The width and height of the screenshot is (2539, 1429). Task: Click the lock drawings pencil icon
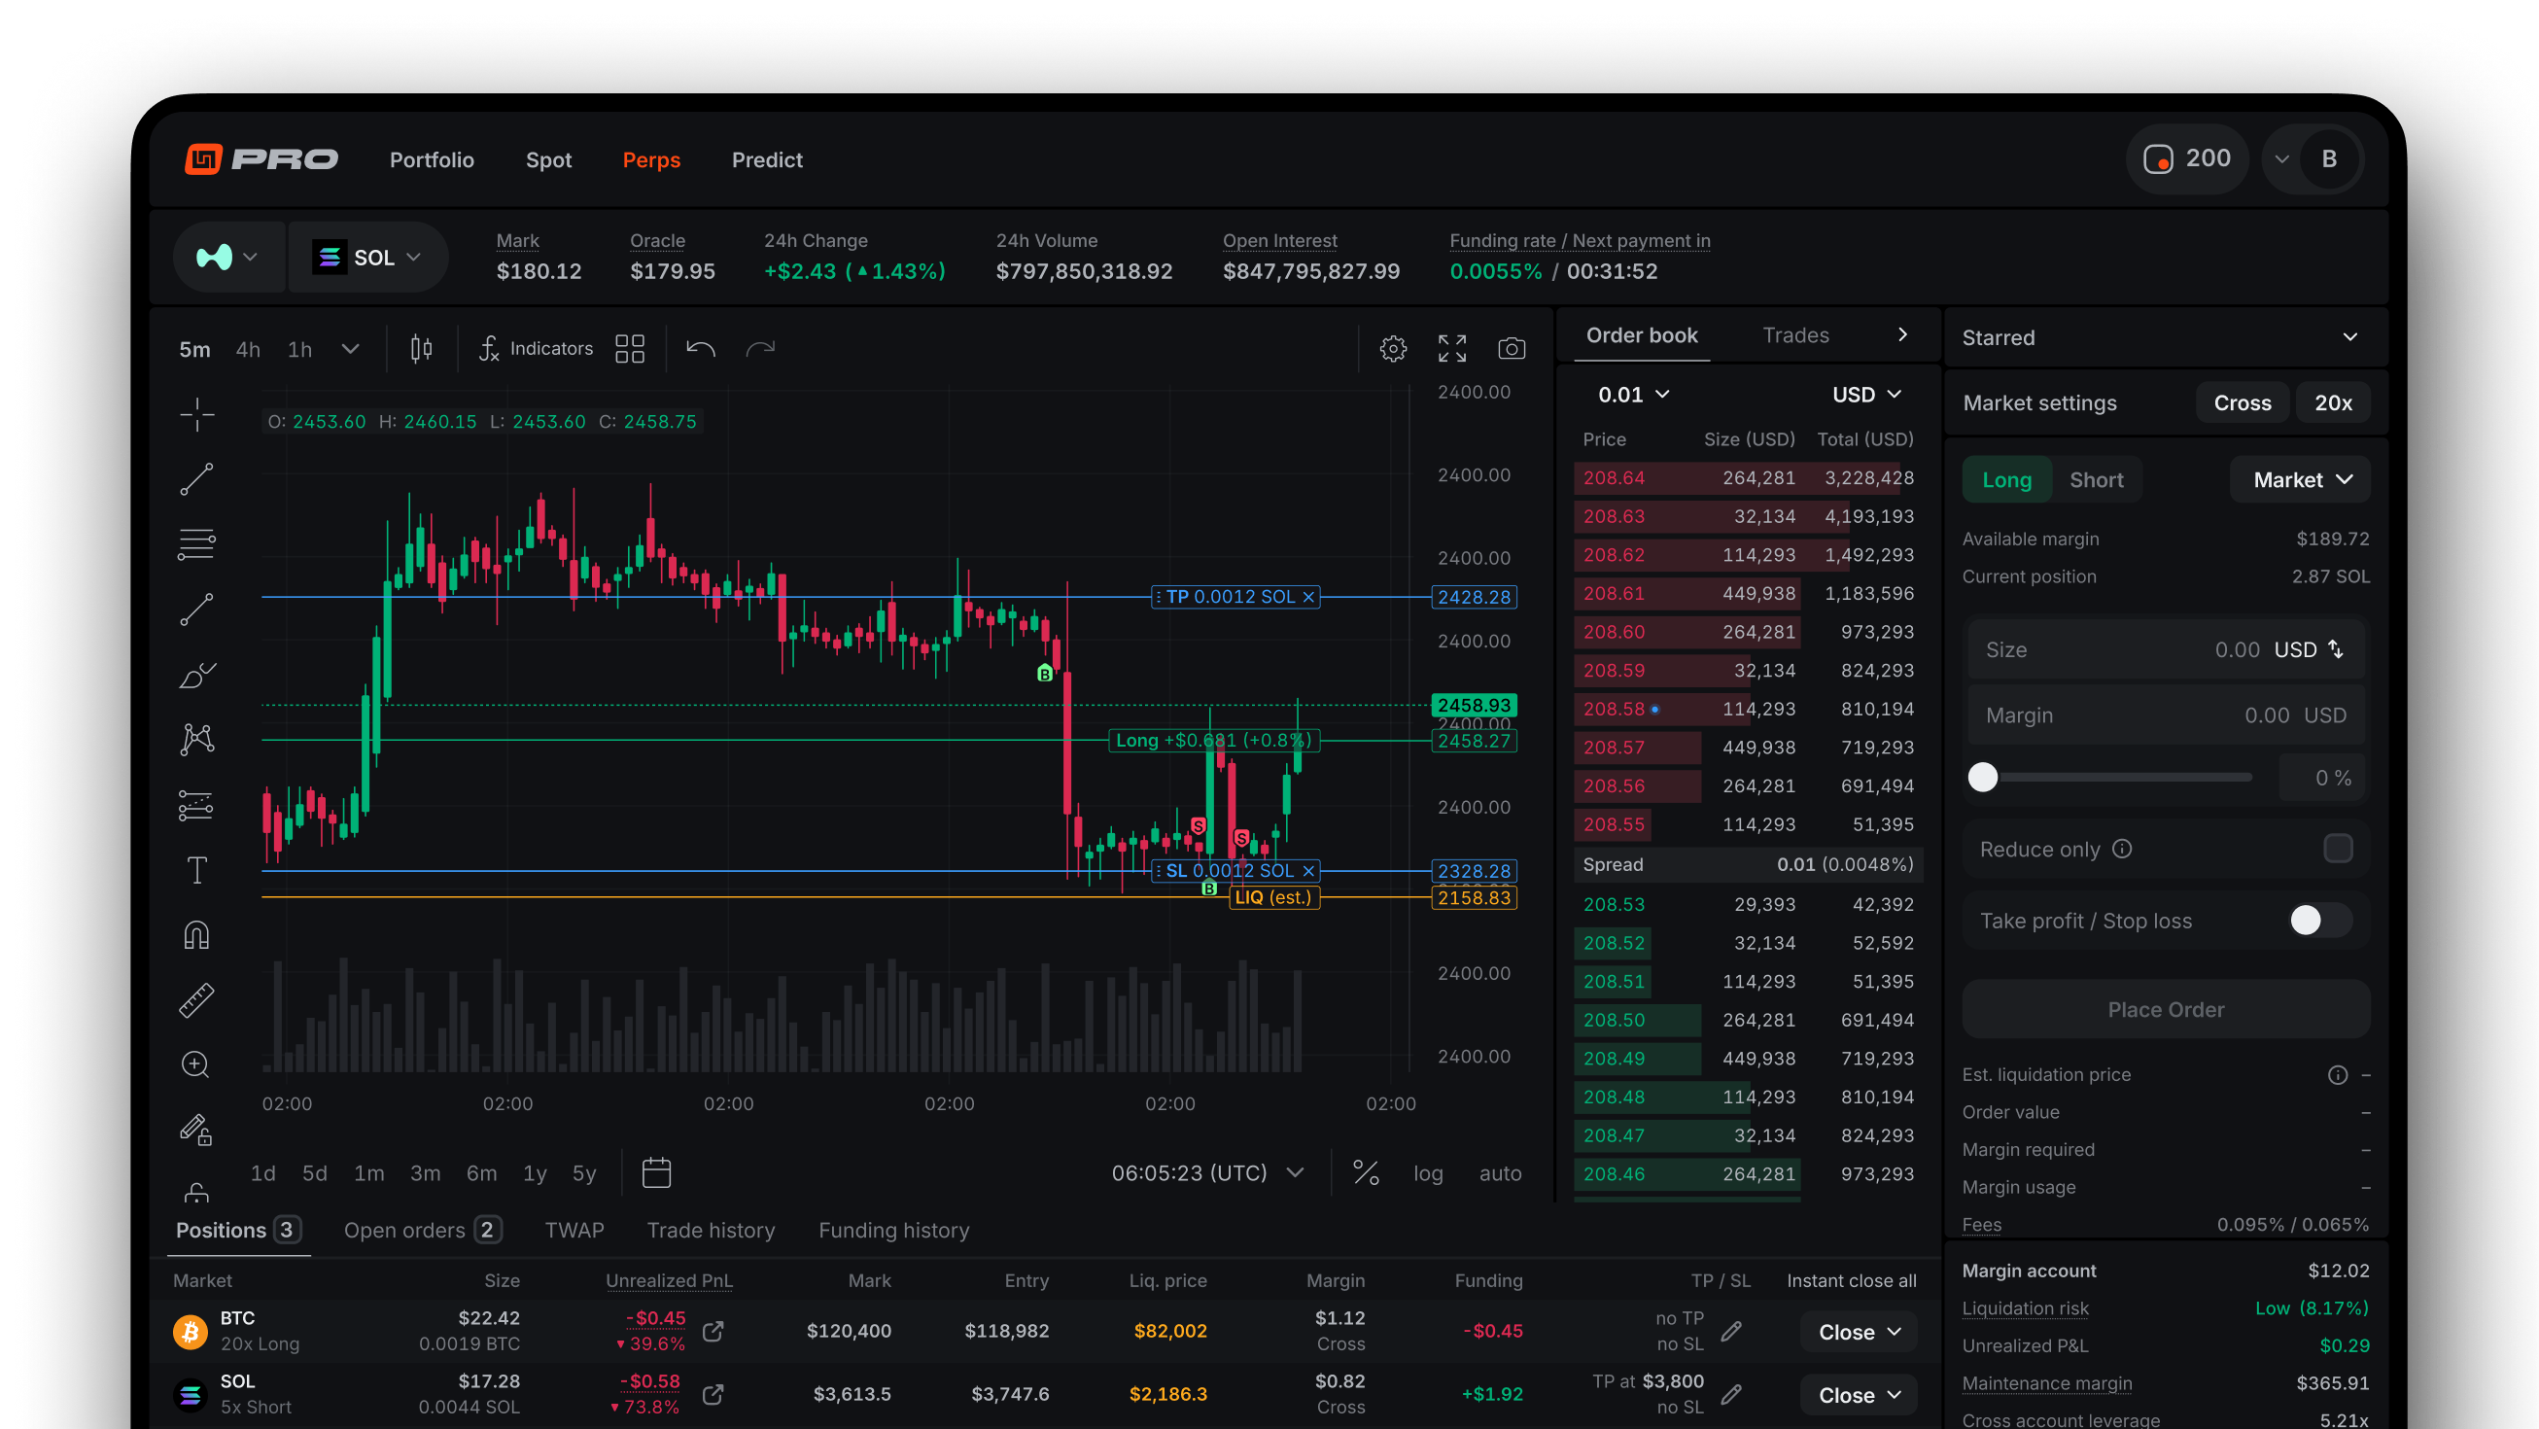click(x=196, y=1130)
